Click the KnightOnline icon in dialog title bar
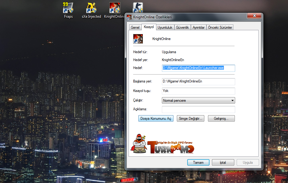 coord(129,17)
